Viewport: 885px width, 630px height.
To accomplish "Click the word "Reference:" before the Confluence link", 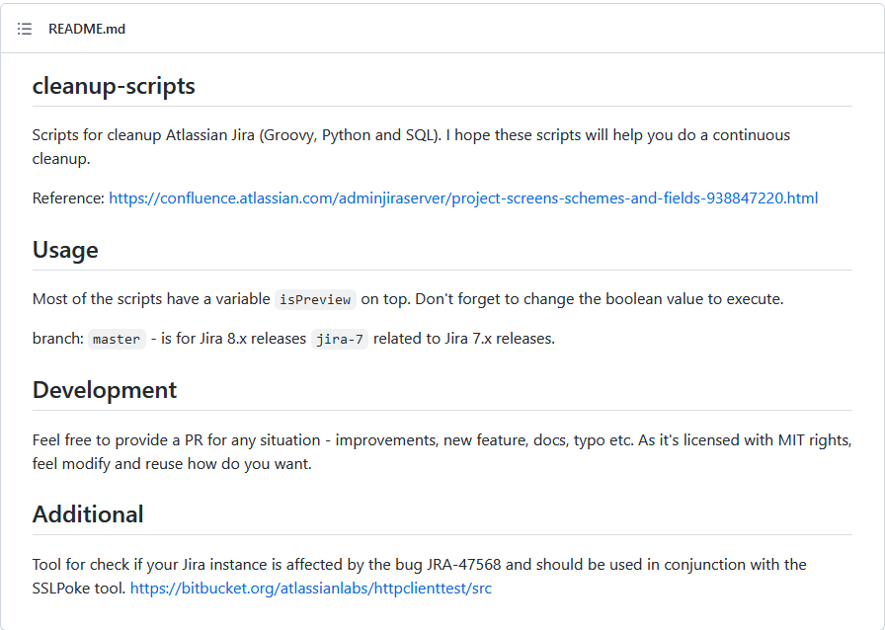I will (68, 198).
